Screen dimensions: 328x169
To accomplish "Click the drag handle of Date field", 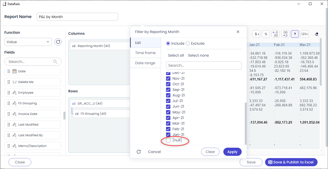I will point(9,71).
